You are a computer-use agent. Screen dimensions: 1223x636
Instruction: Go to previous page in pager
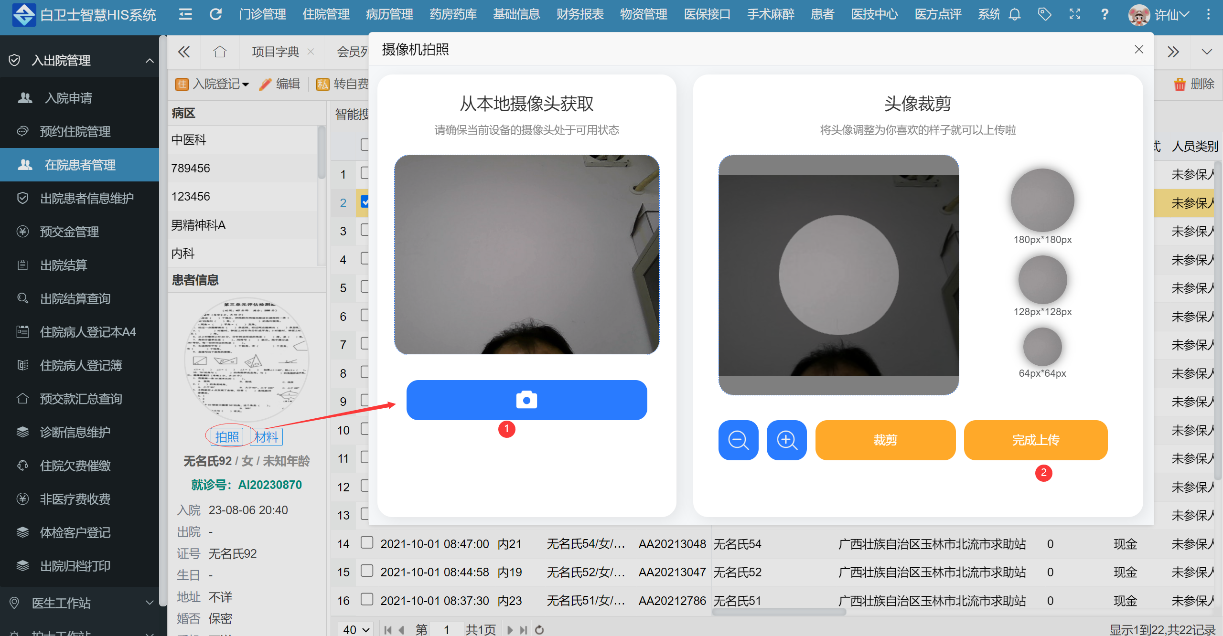tap(402, 630)
